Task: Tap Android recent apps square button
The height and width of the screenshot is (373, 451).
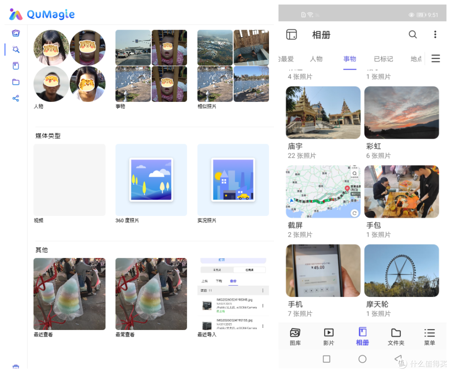Action: 327,359
